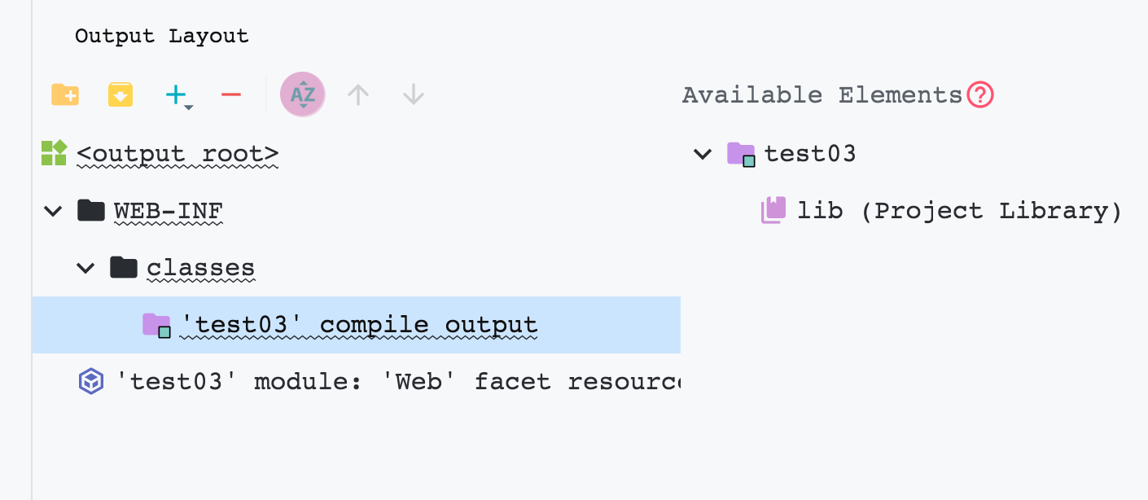Toggle Sort Elements by Names and Types
The width and height of the screenshot is (1148, 500).
[303, 95]
